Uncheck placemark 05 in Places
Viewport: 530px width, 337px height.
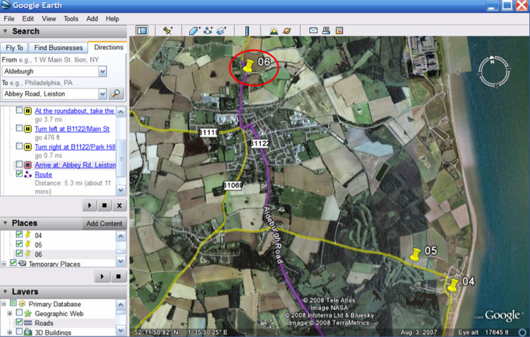(x=19, y=243)
